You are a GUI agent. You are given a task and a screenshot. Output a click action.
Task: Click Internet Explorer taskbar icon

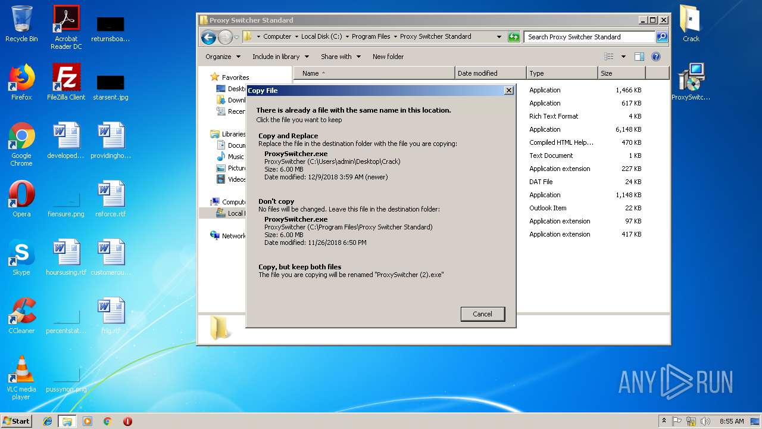coord(48,421)
